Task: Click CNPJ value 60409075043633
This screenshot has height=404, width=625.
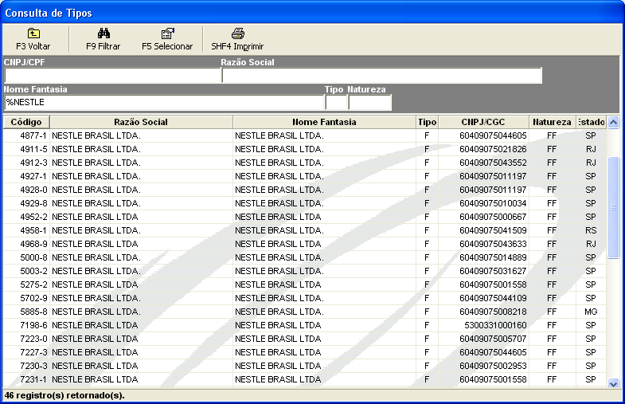Action: click(493, 244)
